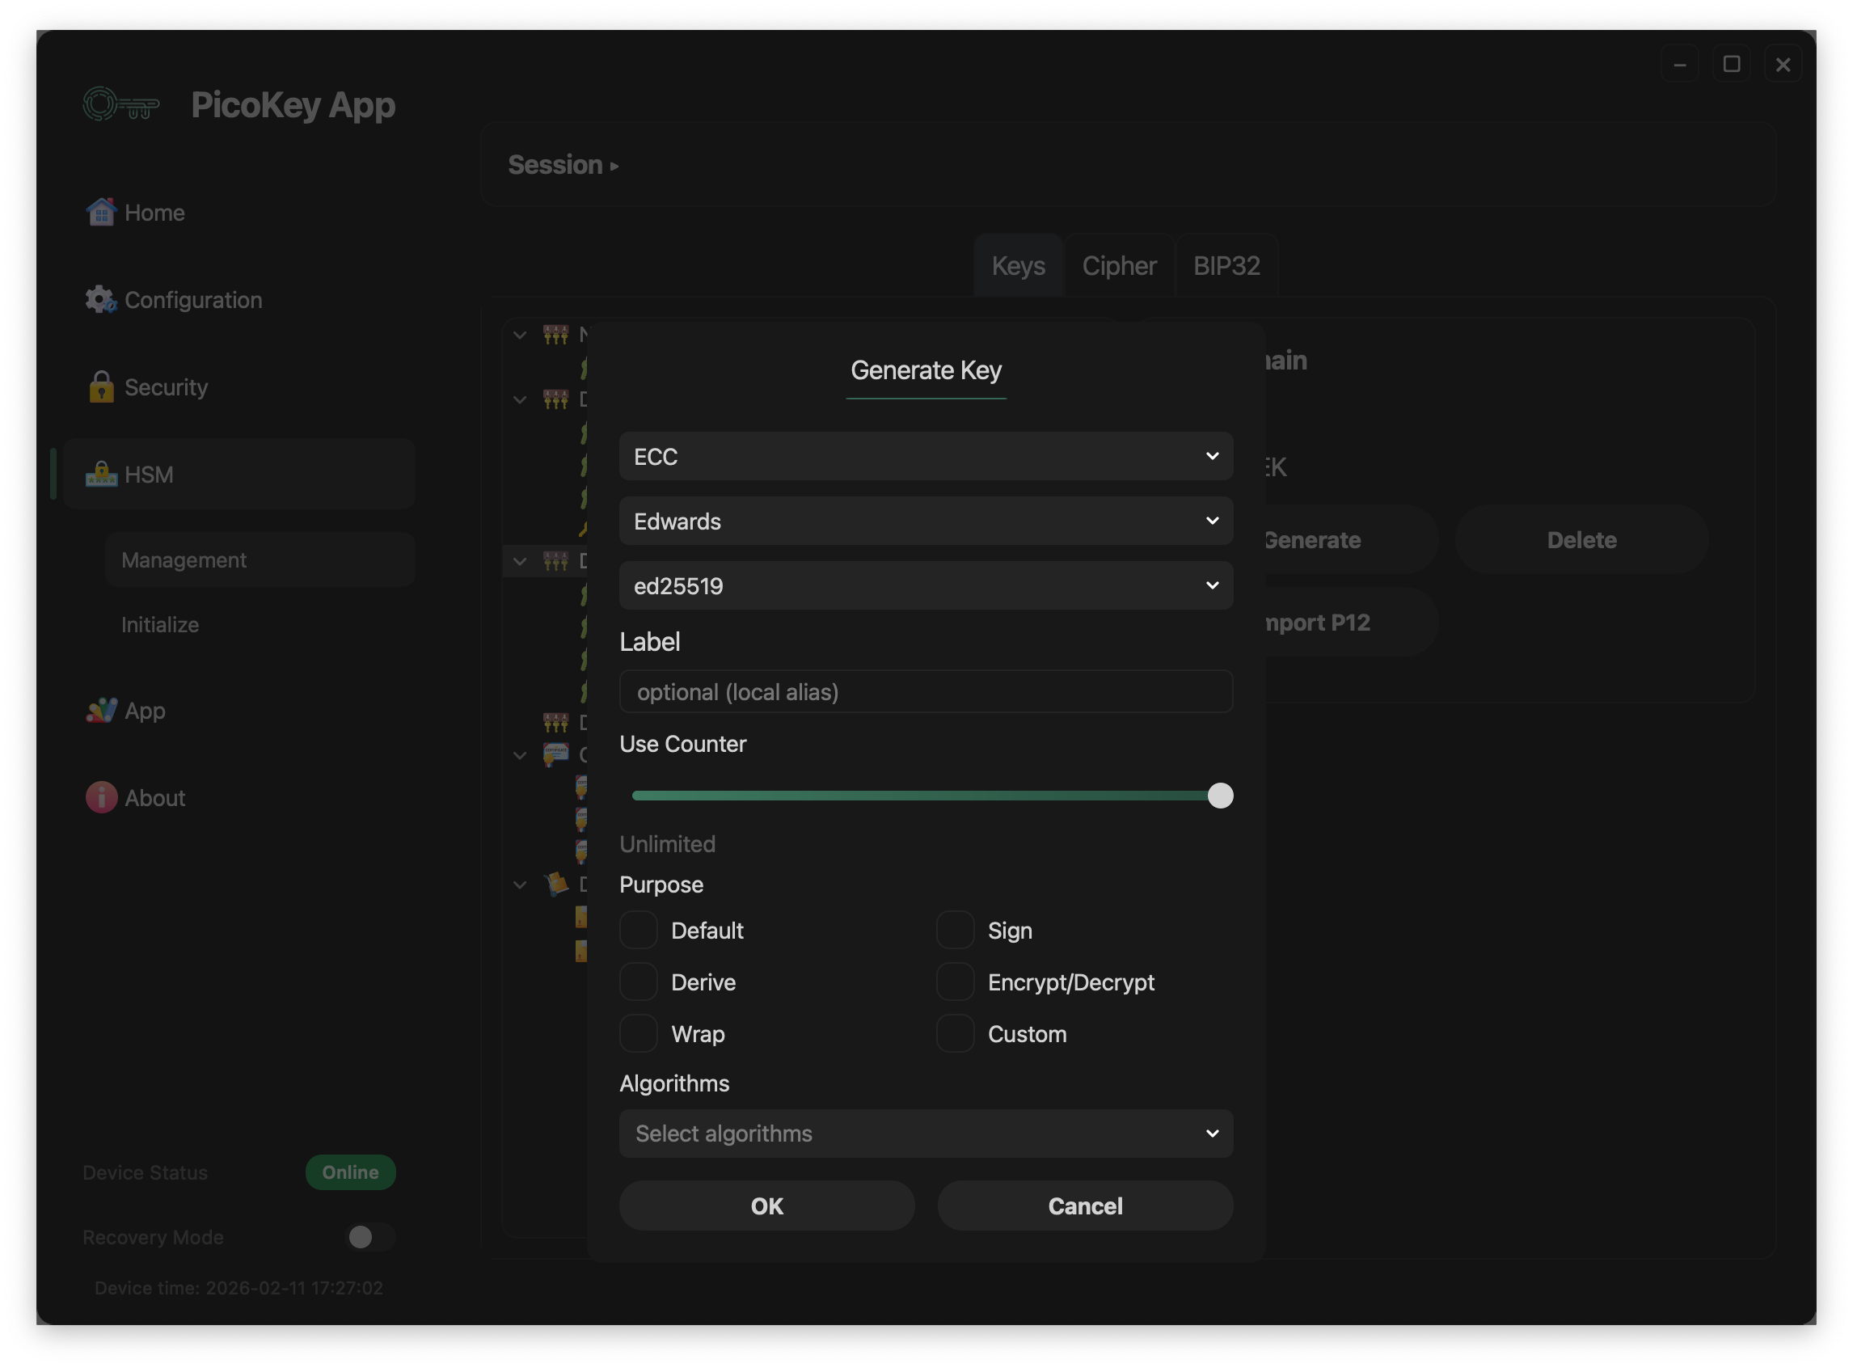Viewport: 1853px width, 1368px height.
Task: Click the Security padlock icon
Action: point(101,387)
